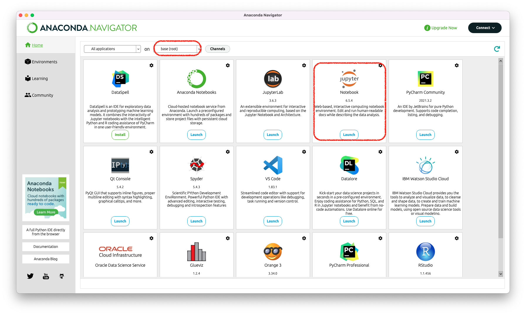
Task: Click the RStudio application logo
Action: tap(426, 252)
